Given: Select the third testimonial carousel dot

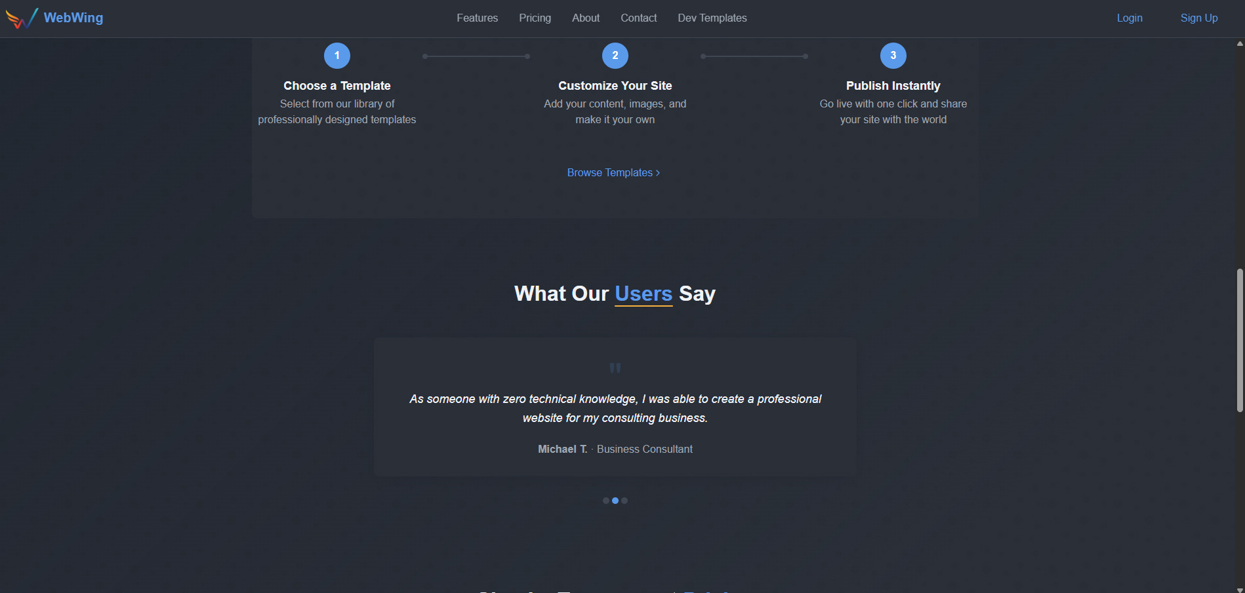Looking at the screenshot, I should [624, 500].
